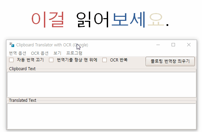Screen dimensions: 202x132
Task: Check the OCR 반복 option
Action: click(x=104, y=60)
